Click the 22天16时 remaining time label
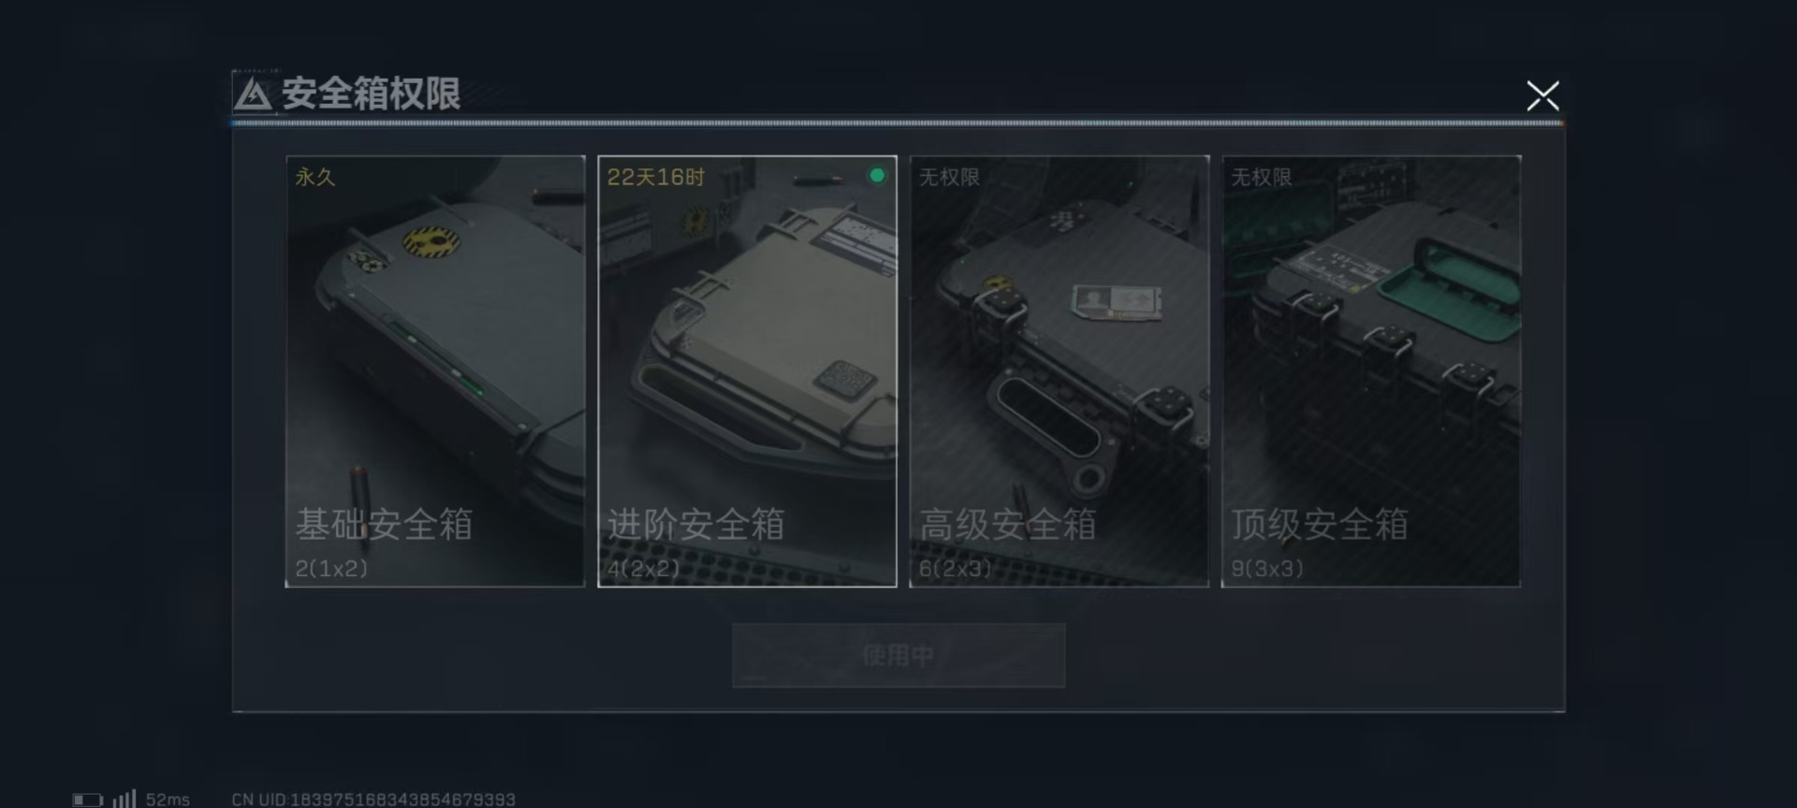 tap(656, 177)
